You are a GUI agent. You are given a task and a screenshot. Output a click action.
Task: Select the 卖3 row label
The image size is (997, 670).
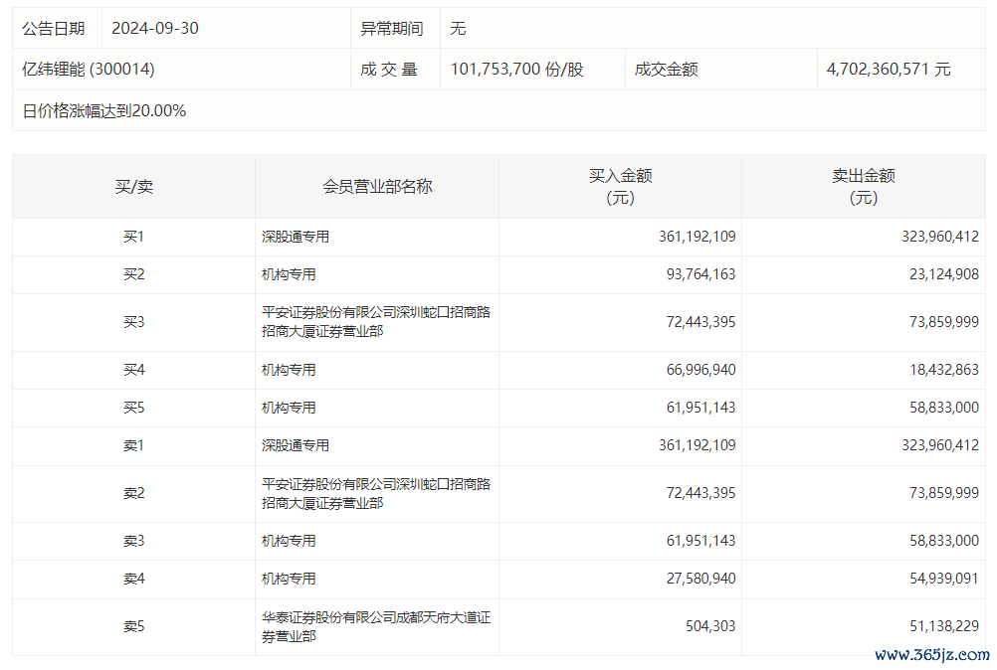(x=133, y=541)
